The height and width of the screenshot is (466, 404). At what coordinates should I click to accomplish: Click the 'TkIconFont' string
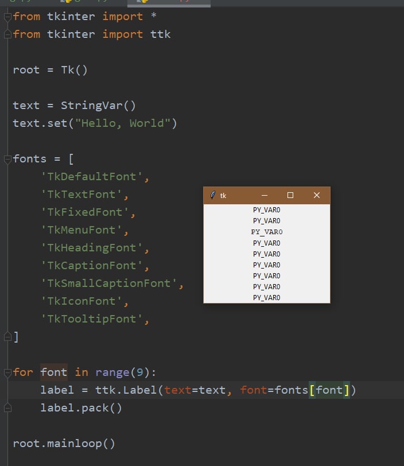[81, 301]
